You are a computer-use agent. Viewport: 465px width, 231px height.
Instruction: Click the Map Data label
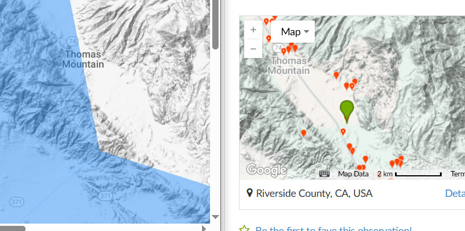point(353,174)
